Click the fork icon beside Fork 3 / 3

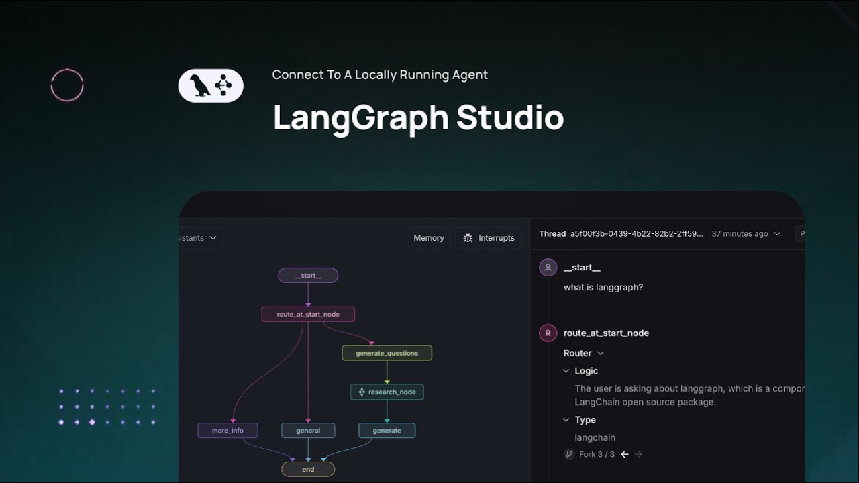click(569, 454)
